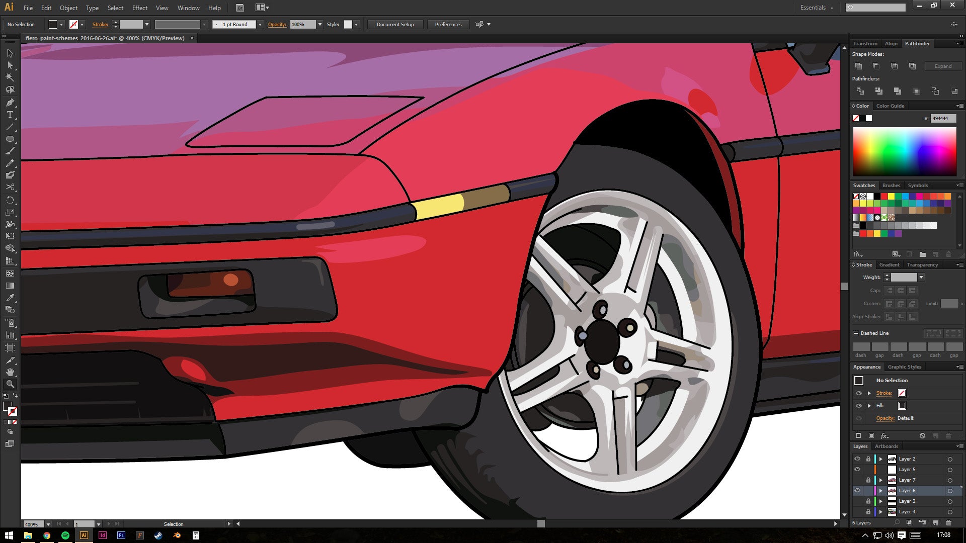Switch to the Artboards tab
Viewport: 966px width, 543px height.
(887, 446)
